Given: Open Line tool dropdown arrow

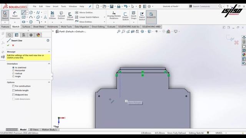Looking at the screenshot, I should (x=27, y=13).
